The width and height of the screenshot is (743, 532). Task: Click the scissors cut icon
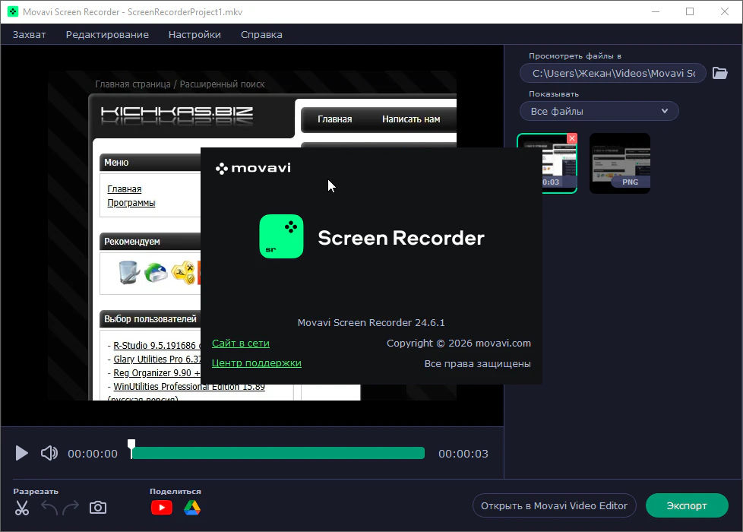(22, 508)
